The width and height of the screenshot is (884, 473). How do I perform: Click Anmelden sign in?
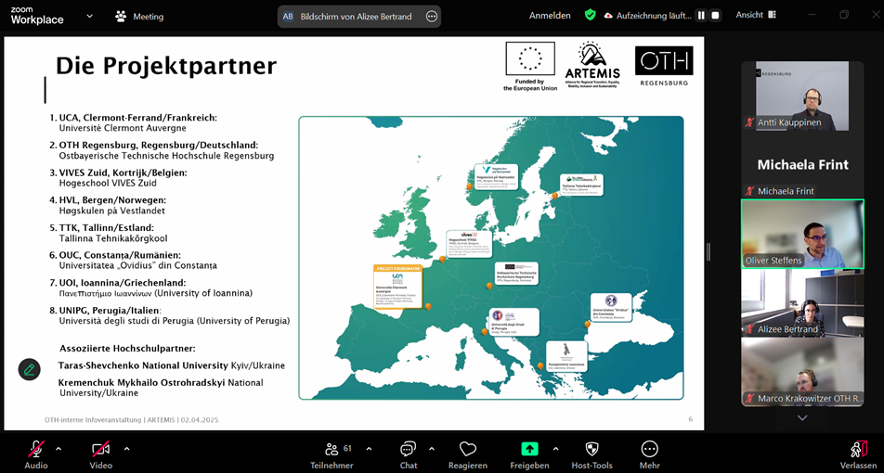pyautogui.click(x=550, y=16)
